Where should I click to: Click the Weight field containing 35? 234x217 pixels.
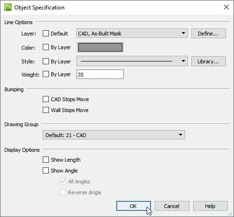tap(100, 74)
